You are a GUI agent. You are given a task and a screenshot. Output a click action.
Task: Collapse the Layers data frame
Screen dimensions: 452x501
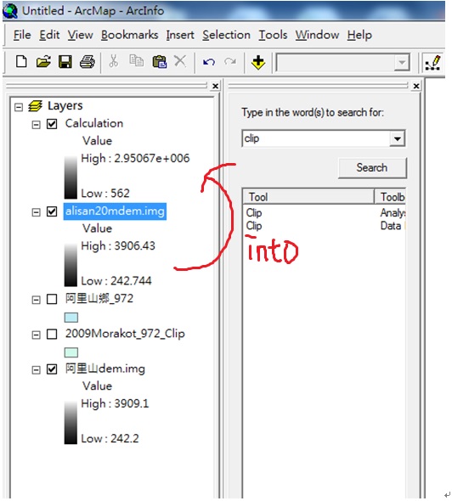pyautogui.click(x=19, y=107)
